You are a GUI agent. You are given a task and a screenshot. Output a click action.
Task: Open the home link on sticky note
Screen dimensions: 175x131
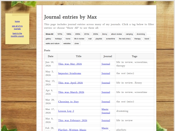17,21
